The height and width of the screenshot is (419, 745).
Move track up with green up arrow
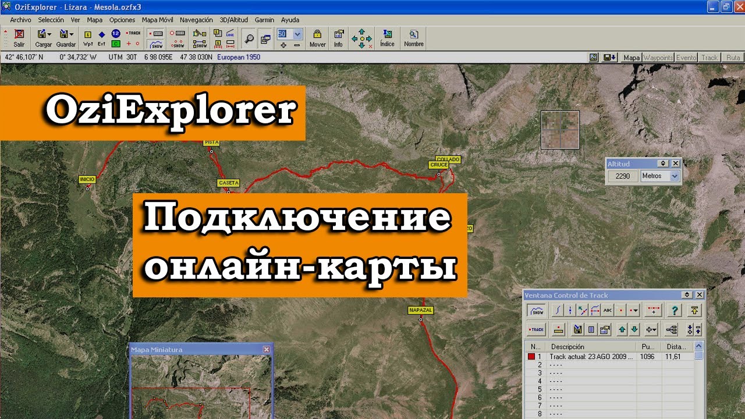click(x=622, y=330)
